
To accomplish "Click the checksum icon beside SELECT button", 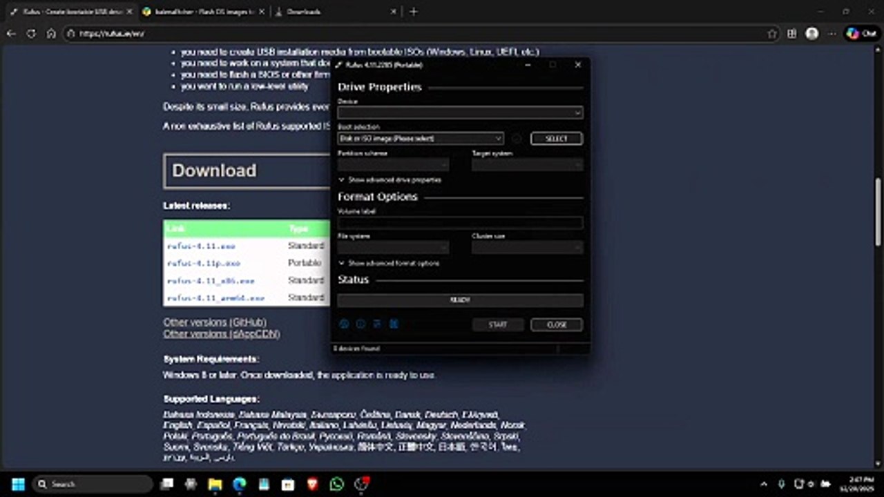I will click(x=517, y=139).
